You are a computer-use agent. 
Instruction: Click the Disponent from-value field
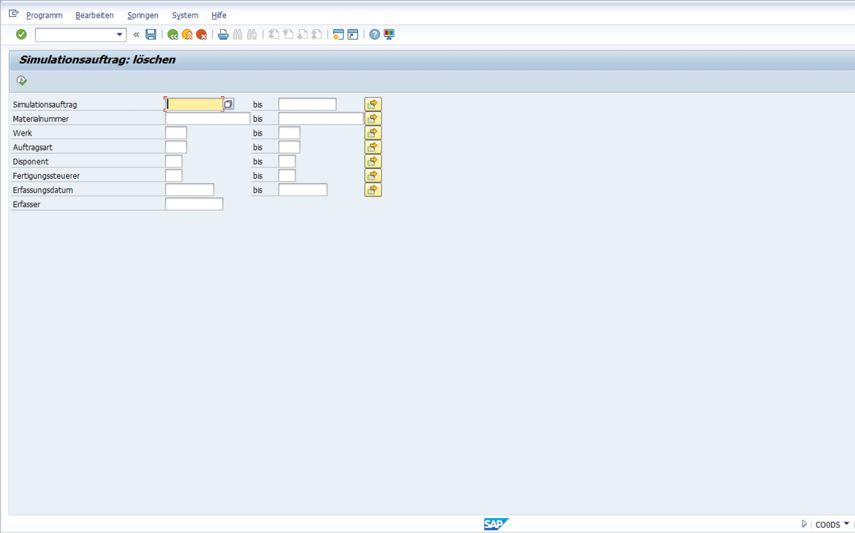tap(174, 161)
